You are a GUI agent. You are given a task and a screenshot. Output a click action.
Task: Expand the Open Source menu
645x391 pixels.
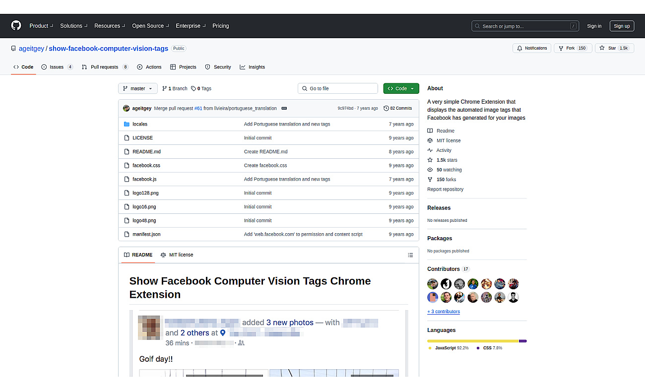point(150,26)
